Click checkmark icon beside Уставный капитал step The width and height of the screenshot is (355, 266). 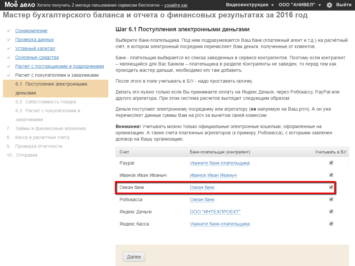click(9, 48)
